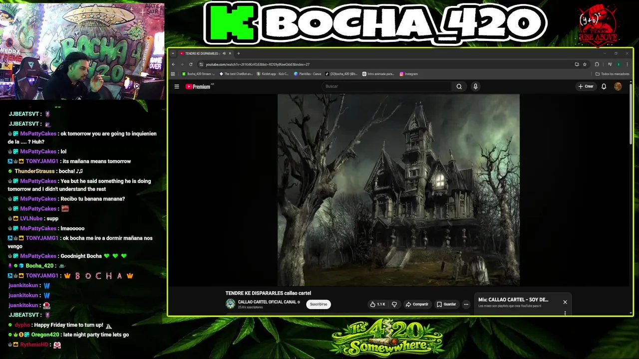
Task: Click dypho username in chat
Action: point(22,325)
